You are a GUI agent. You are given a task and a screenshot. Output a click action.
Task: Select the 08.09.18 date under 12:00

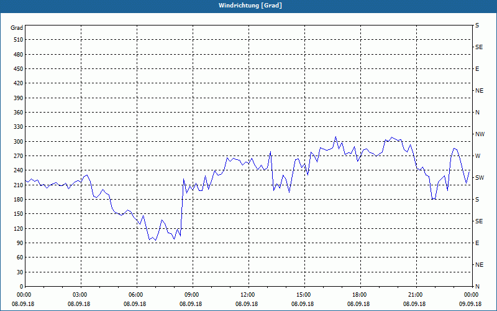[x=247, y=304]
